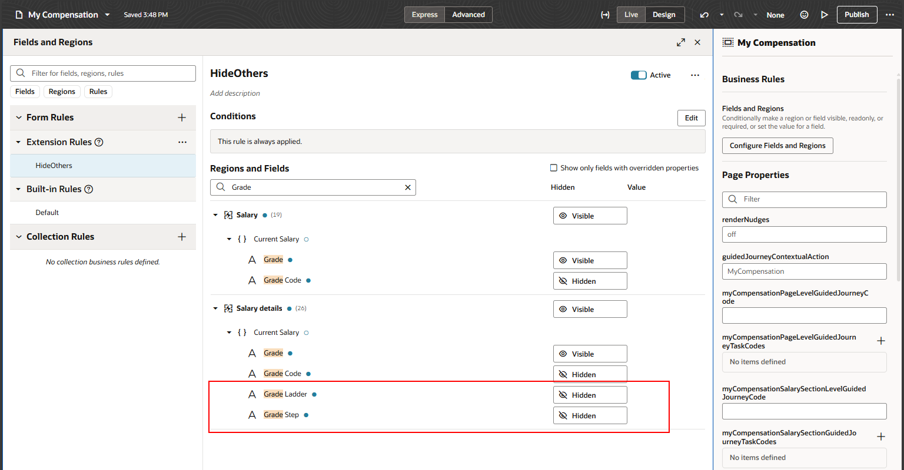Select the HideOthers extension rule
The width and height of the screenshot is (904, 470).
[103, 166]
